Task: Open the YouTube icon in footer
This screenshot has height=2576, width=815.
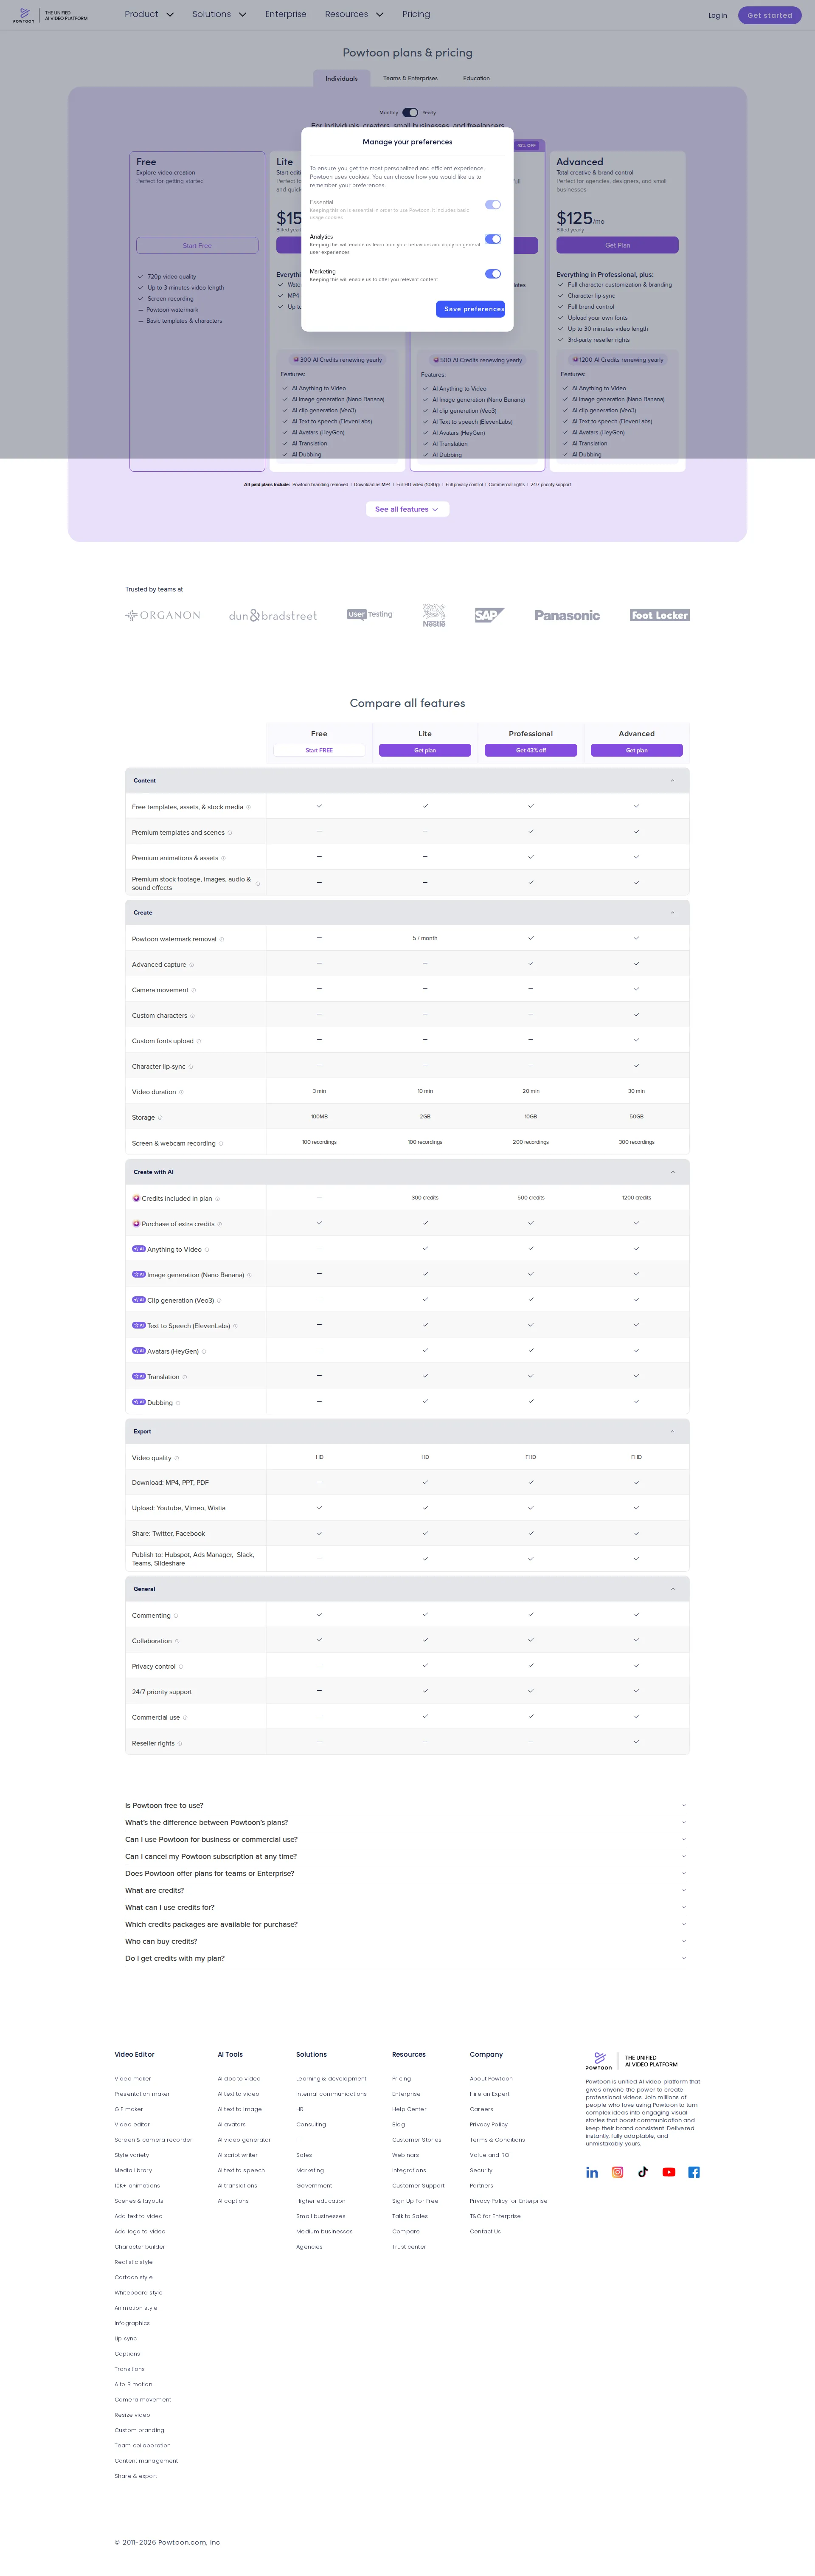Action: point(669,2172)
